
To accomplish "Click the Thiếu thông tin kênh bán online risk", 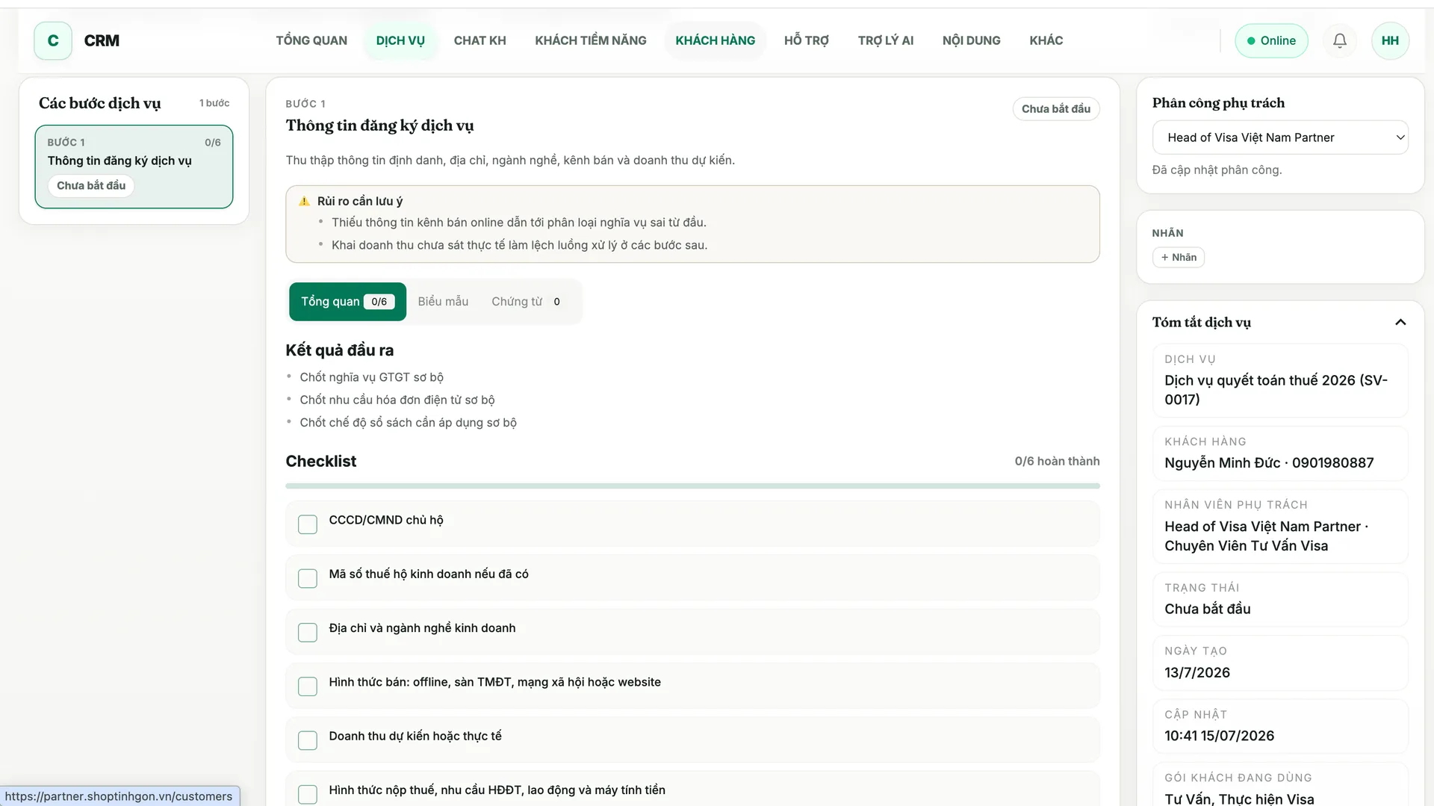I will [x=518, y=223].
